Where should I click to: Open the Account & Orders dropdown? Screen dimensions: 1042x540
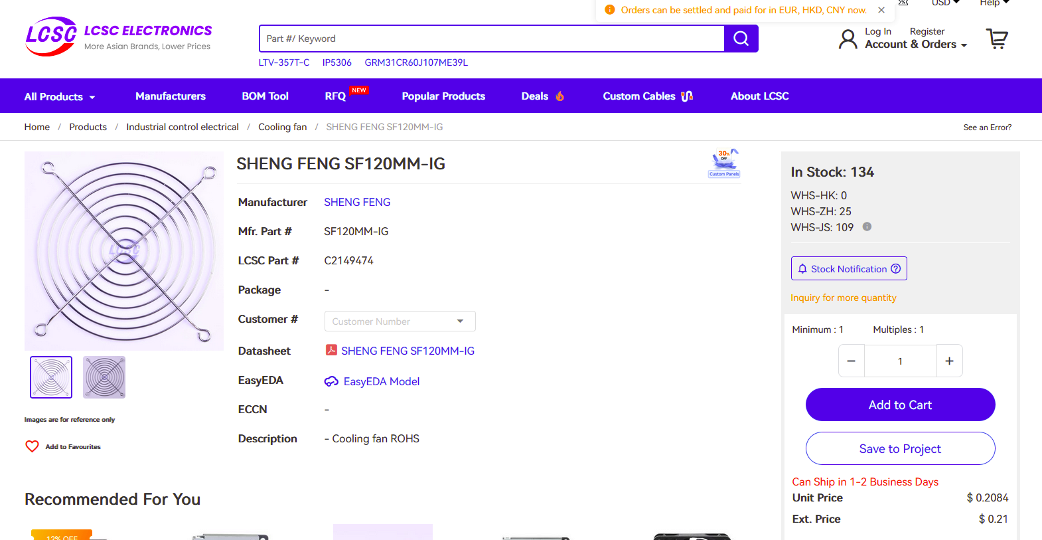point(916,45)
